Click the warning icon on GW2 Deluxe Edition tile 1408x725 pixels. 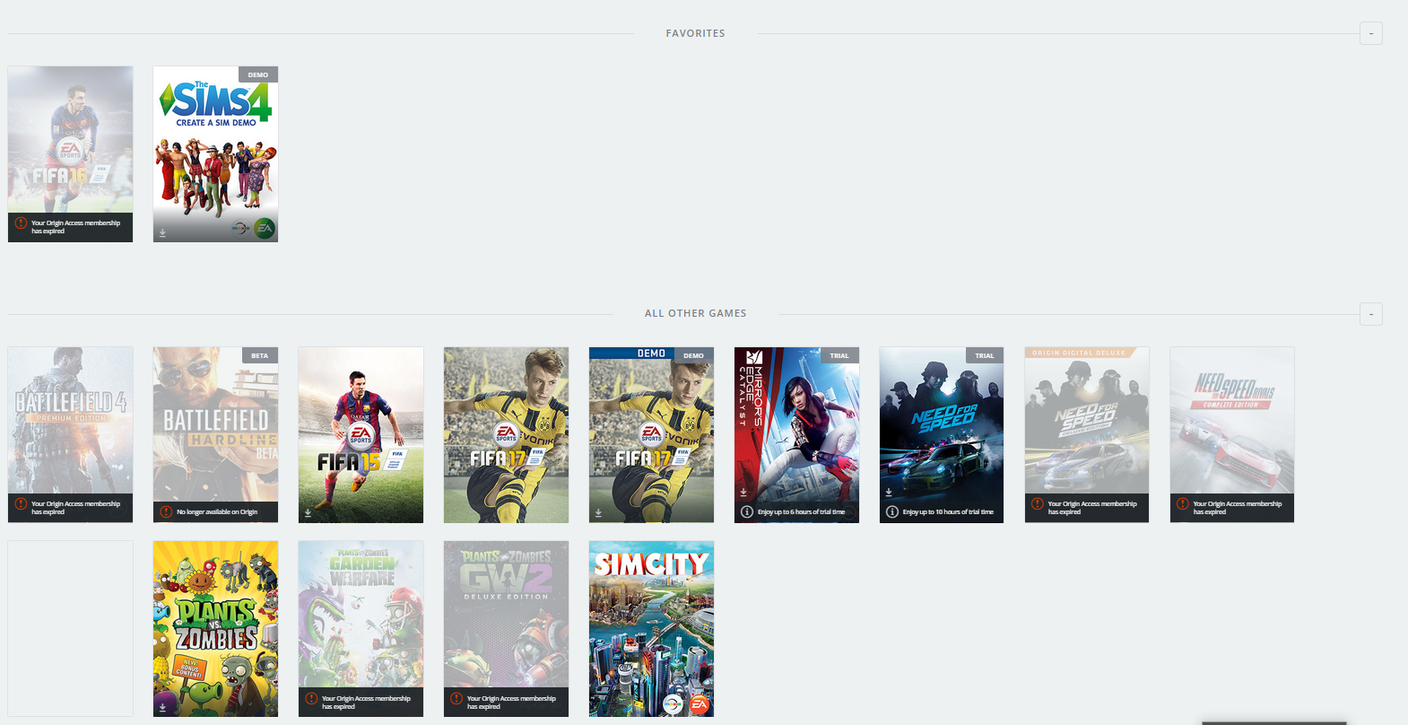[x=456, y=699]
